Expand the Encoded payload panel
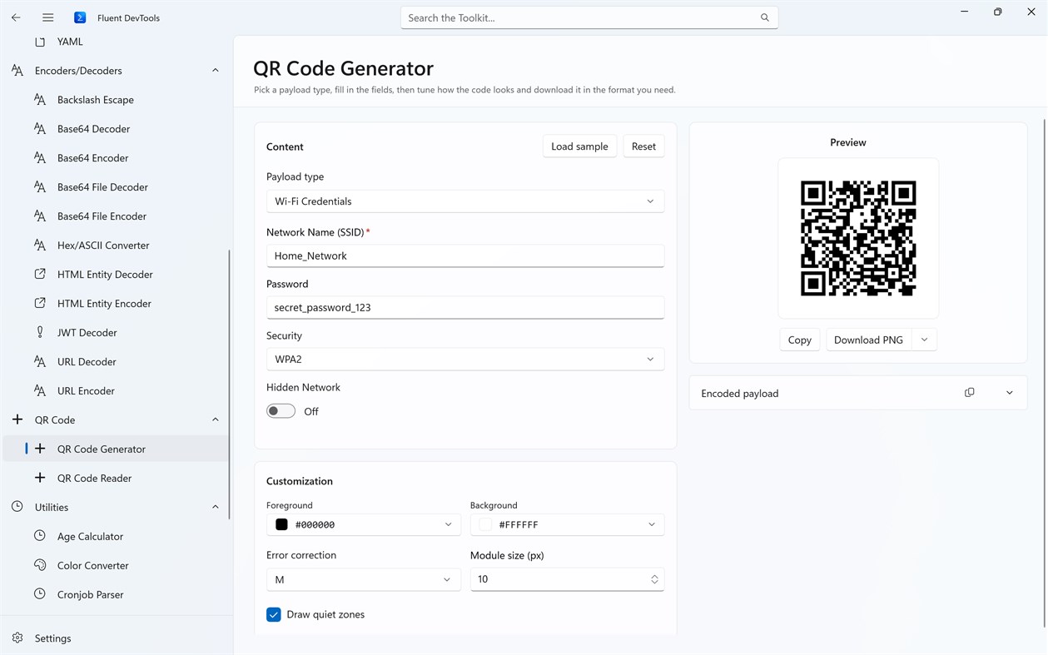The height and width of the screenshot is (655, 1048). pyautogui.click(x=1009, y=393)
